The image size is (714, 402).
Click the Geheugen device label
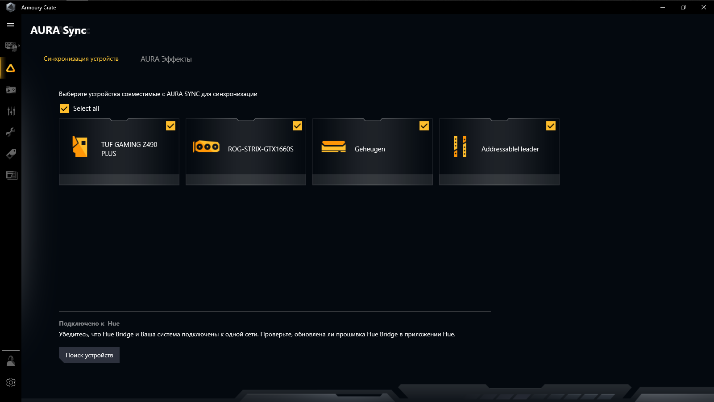coord(369,149)
